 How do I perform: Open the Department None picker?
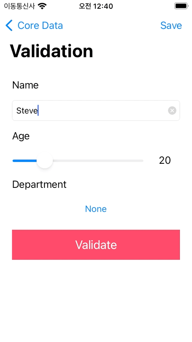point(96,209)
